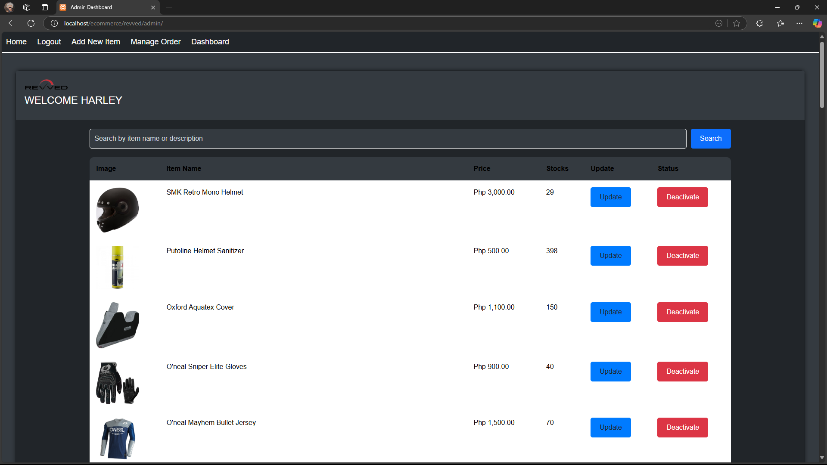Deactivate the SMK Retro Mono Helmet
The image size is (827, 465).
click(682, 197)
